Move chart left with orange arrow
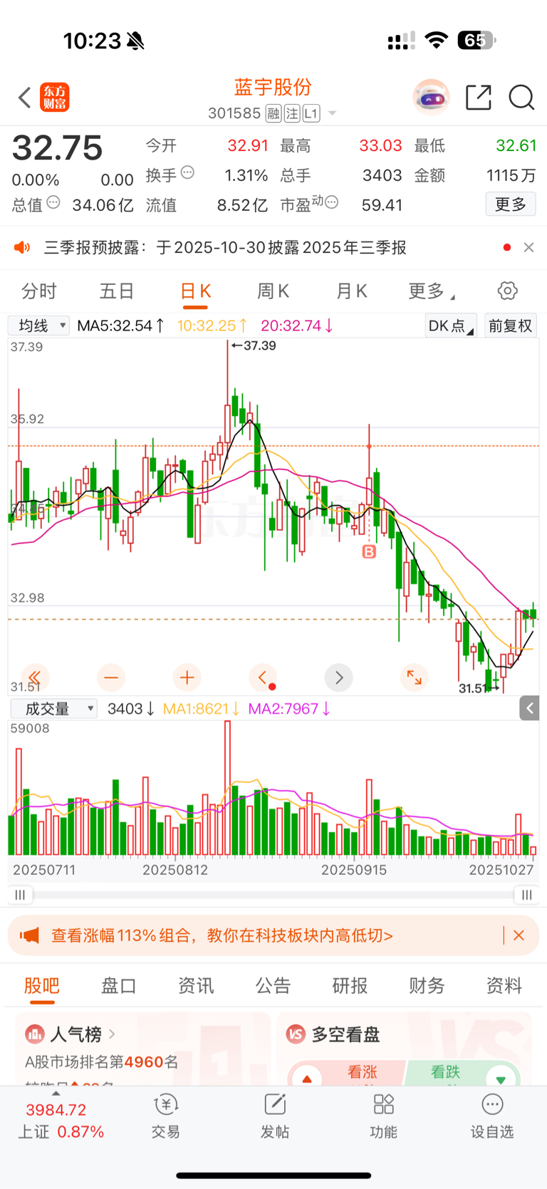This screenshot has height=1189, width=547. (263, 677)
